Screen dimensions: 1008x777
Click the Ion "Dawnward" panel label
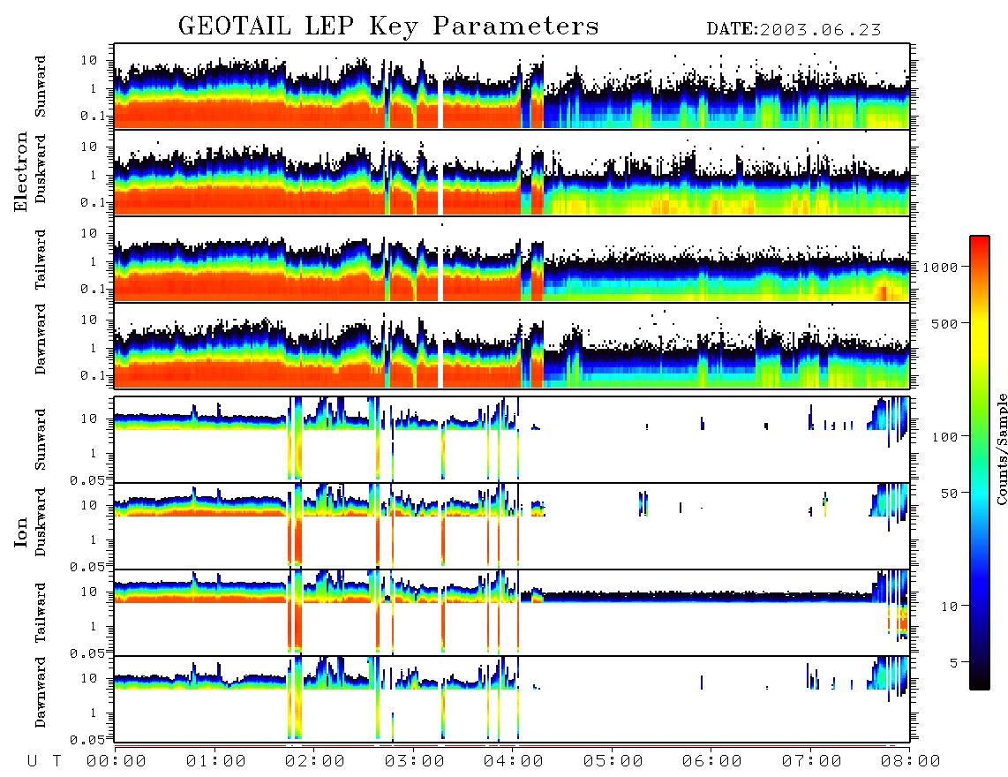41,692
